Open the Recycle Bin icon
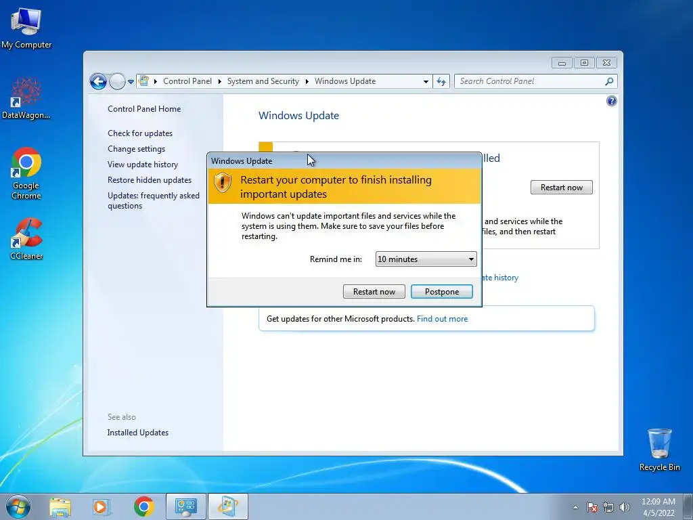Viewport: 693px width, 520px height. pos(659,450)
